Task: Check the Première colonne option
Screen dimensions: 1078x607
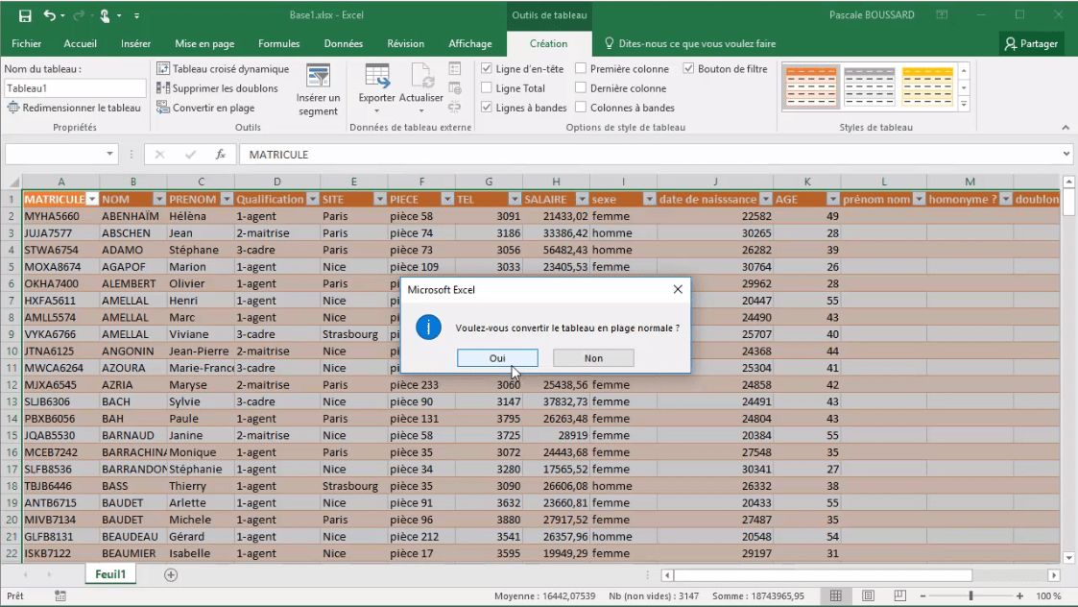Action: point(581,69)
